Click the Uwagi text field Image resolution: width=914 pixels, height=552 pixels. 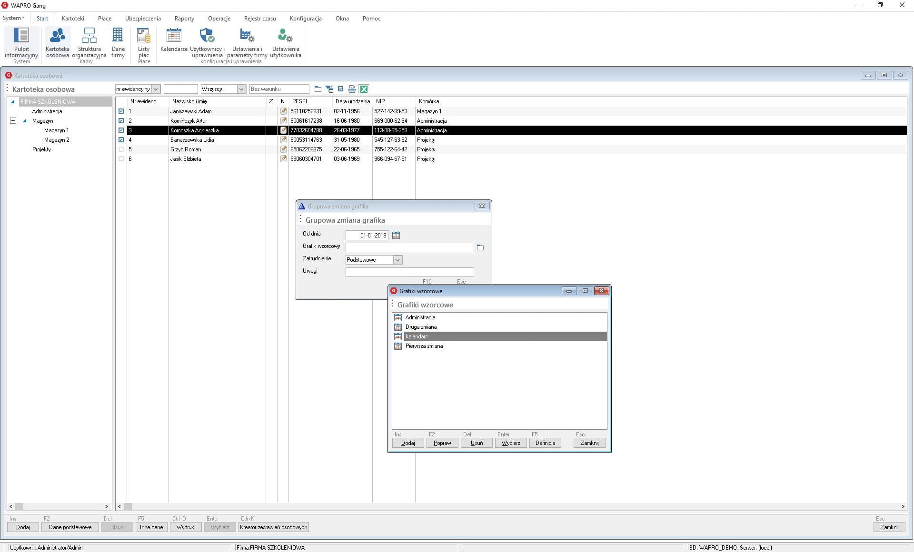point(409,272)
